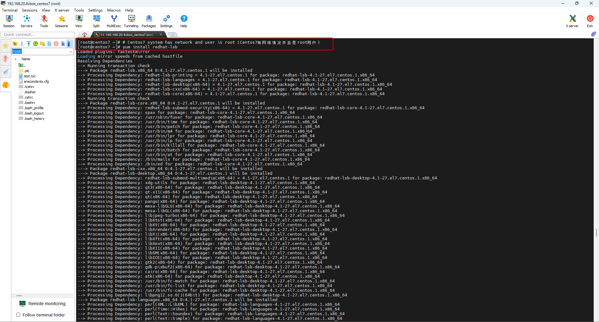Open the Tools knife sidebar tab
The height and width of the screenshot is (322, 599).
coord(6,59)
